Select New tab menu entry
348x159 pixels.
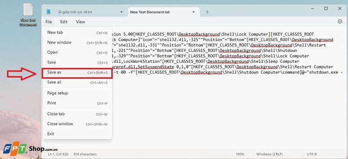coord(77,33)
